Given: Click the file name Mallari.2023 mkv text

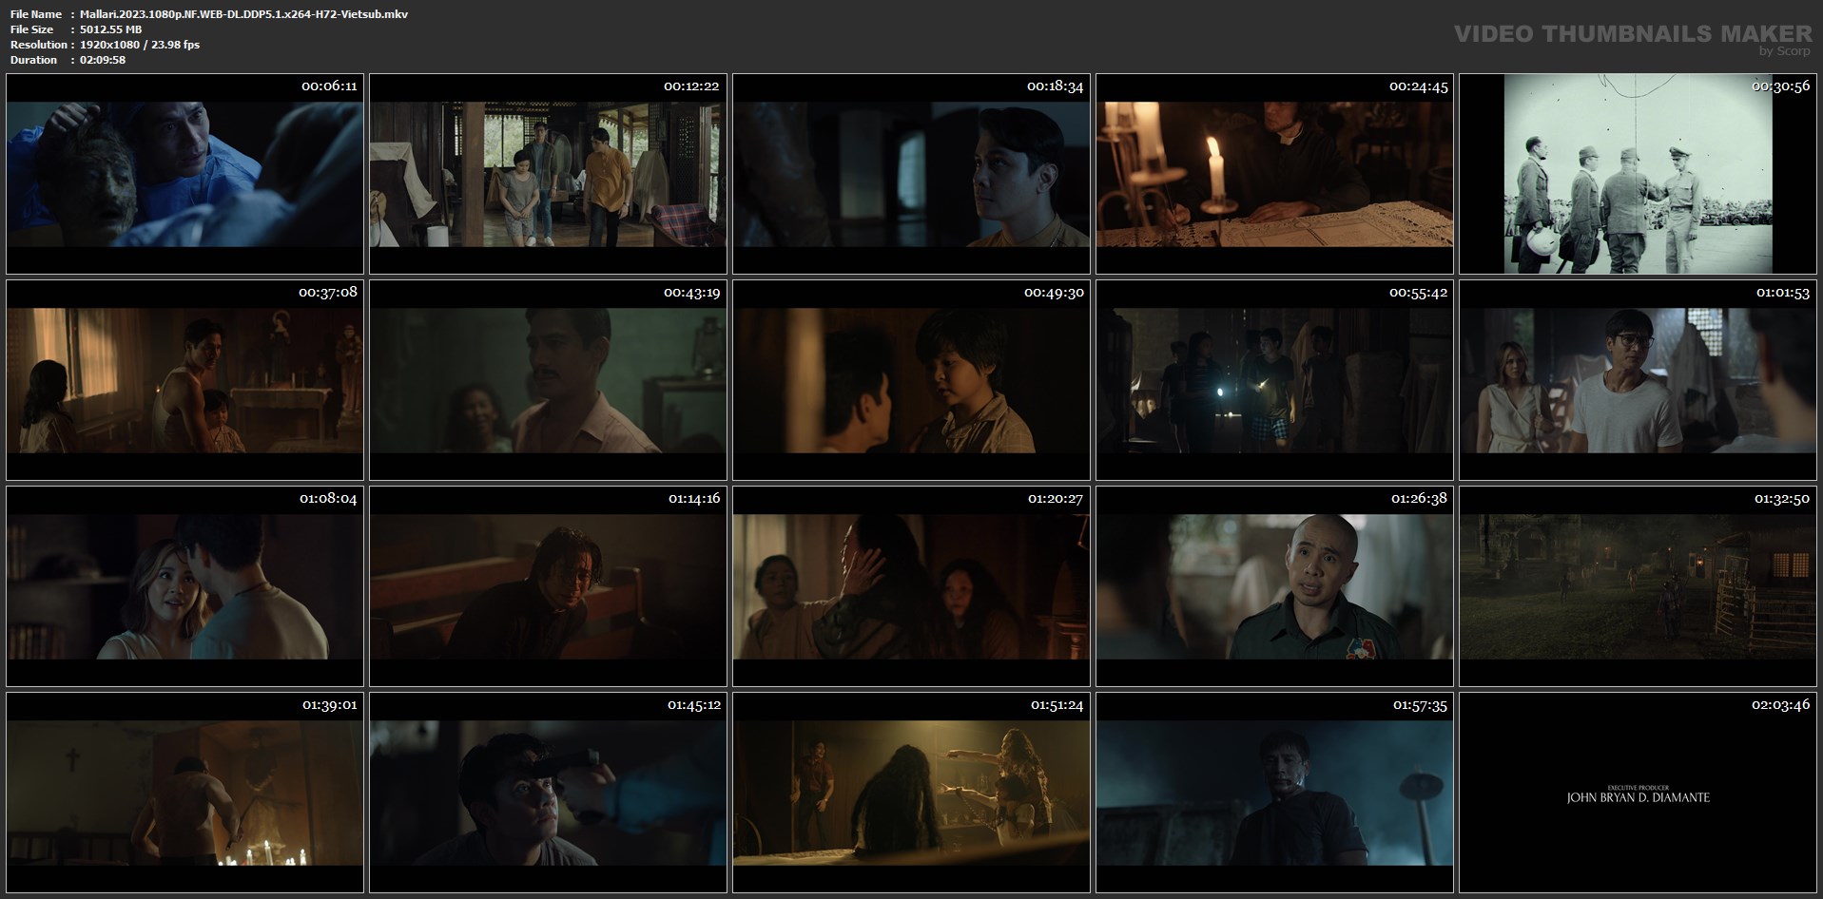Looking at the screenshot, I should coord(244,14).
